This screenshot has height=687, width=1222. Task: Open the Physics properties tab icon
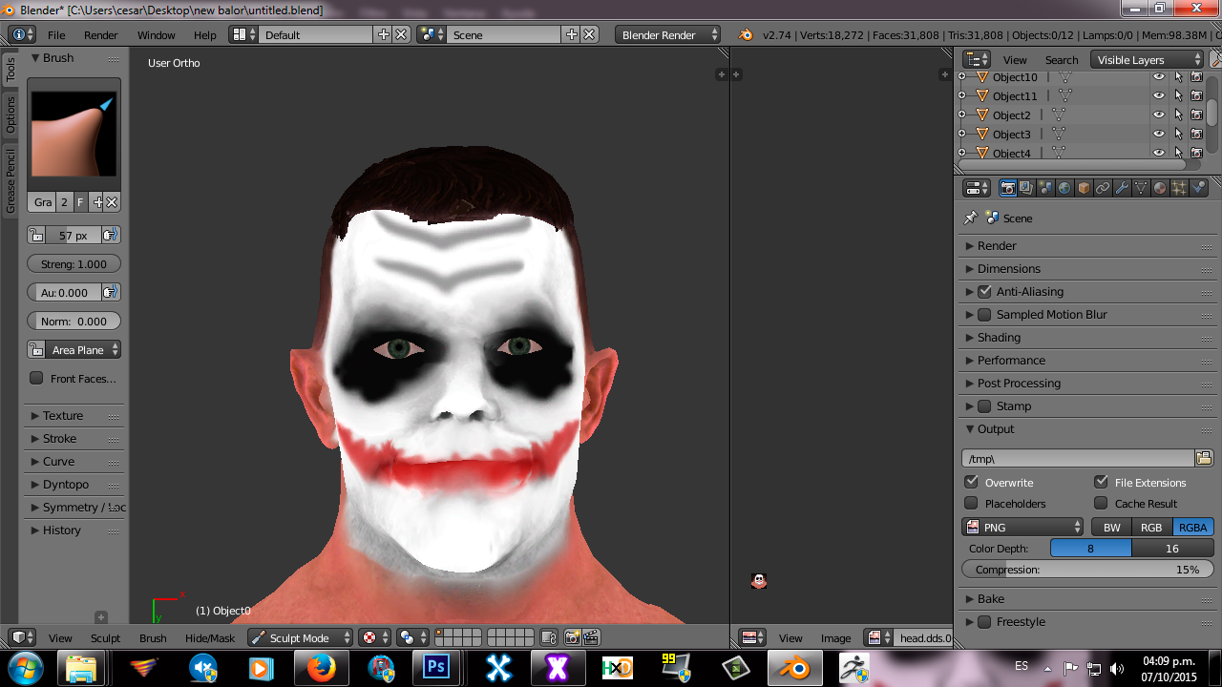tap(1199, 188)
